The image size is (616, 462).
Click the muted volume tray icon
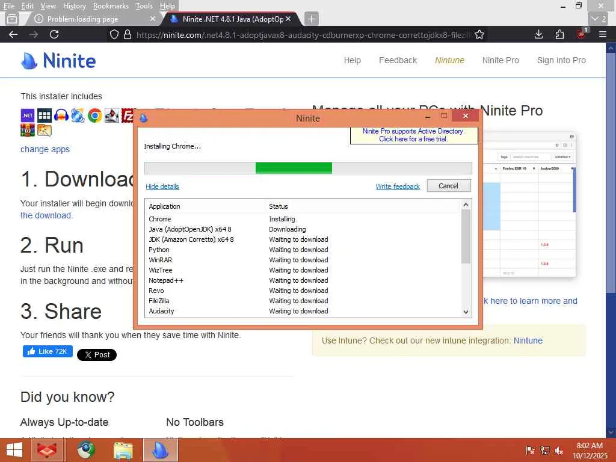click(x=559, y=451)
